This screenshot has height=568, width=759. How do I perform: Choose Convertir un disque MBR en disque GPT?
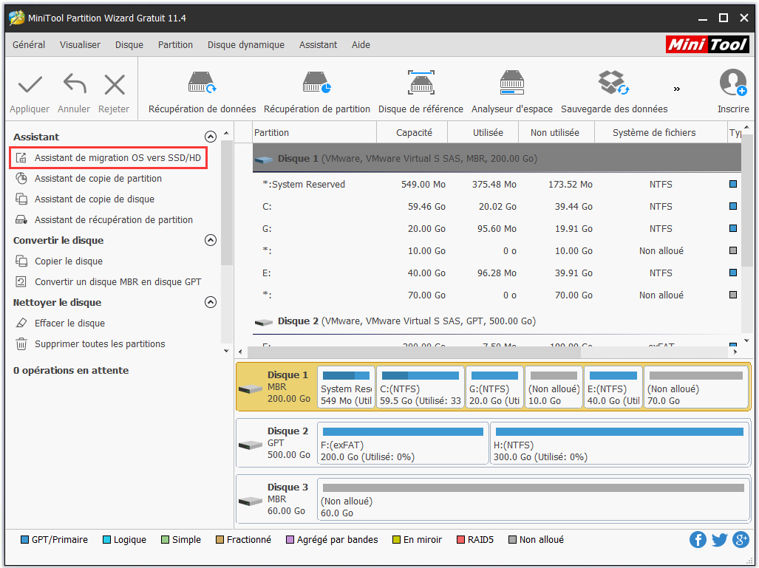pyautogui.click(x=109, y=281)
